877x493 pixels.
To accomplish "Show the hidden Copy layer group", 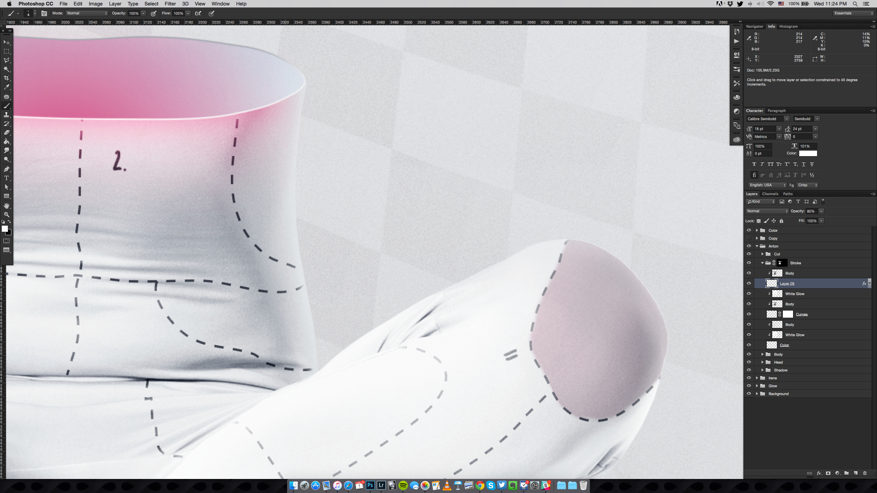I will 749,238.
